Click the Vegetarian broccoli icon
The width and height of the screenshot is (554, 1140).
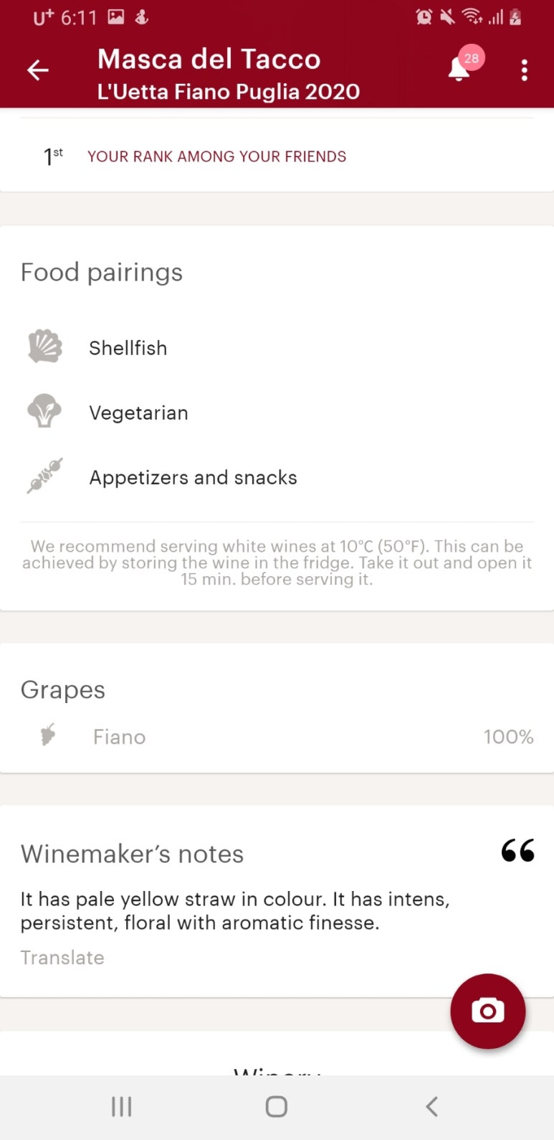point(44,411)
